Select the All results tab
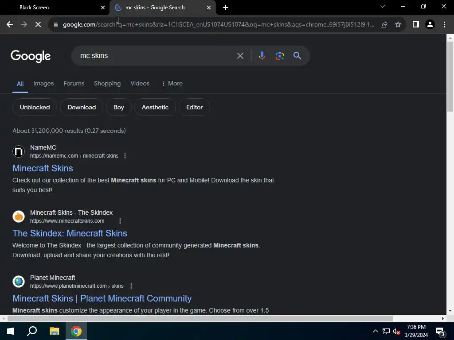Image resolution: width=454 pixels, height=340 pixels. pyautogui.click(x=20, y=84)
